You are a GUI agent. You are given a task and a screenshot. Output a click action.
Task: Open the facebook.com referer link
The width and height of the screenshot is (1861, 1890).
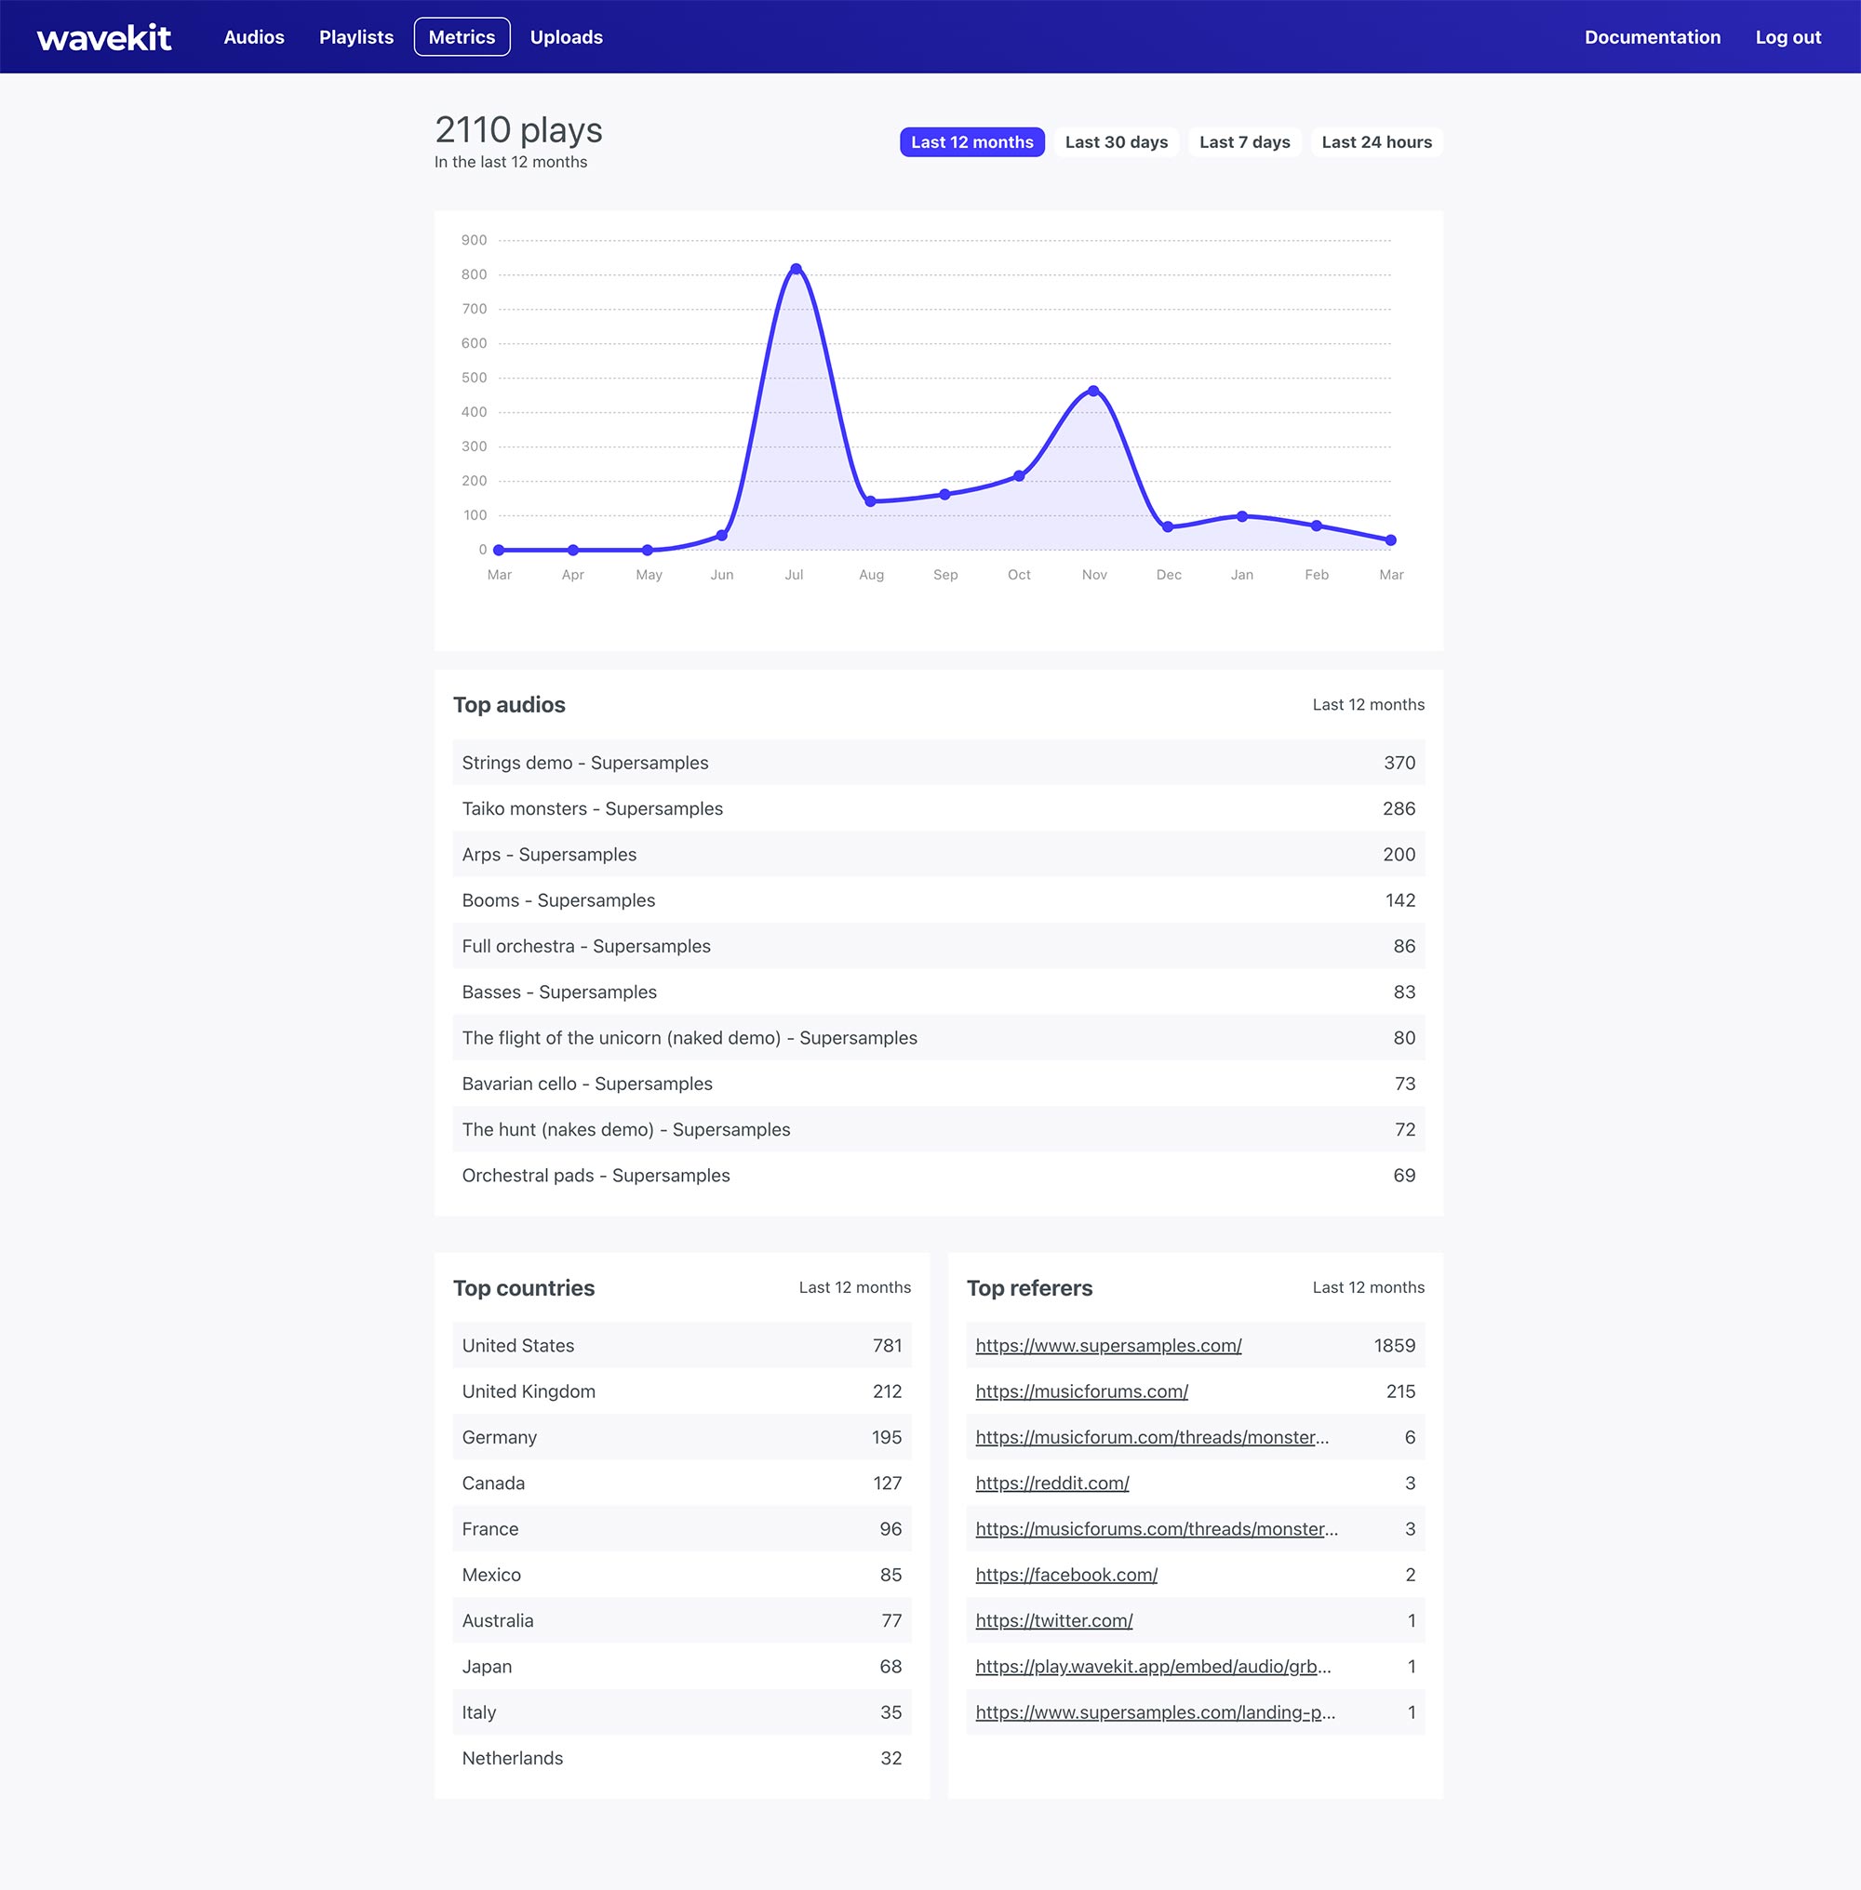pos(1065,1576)
